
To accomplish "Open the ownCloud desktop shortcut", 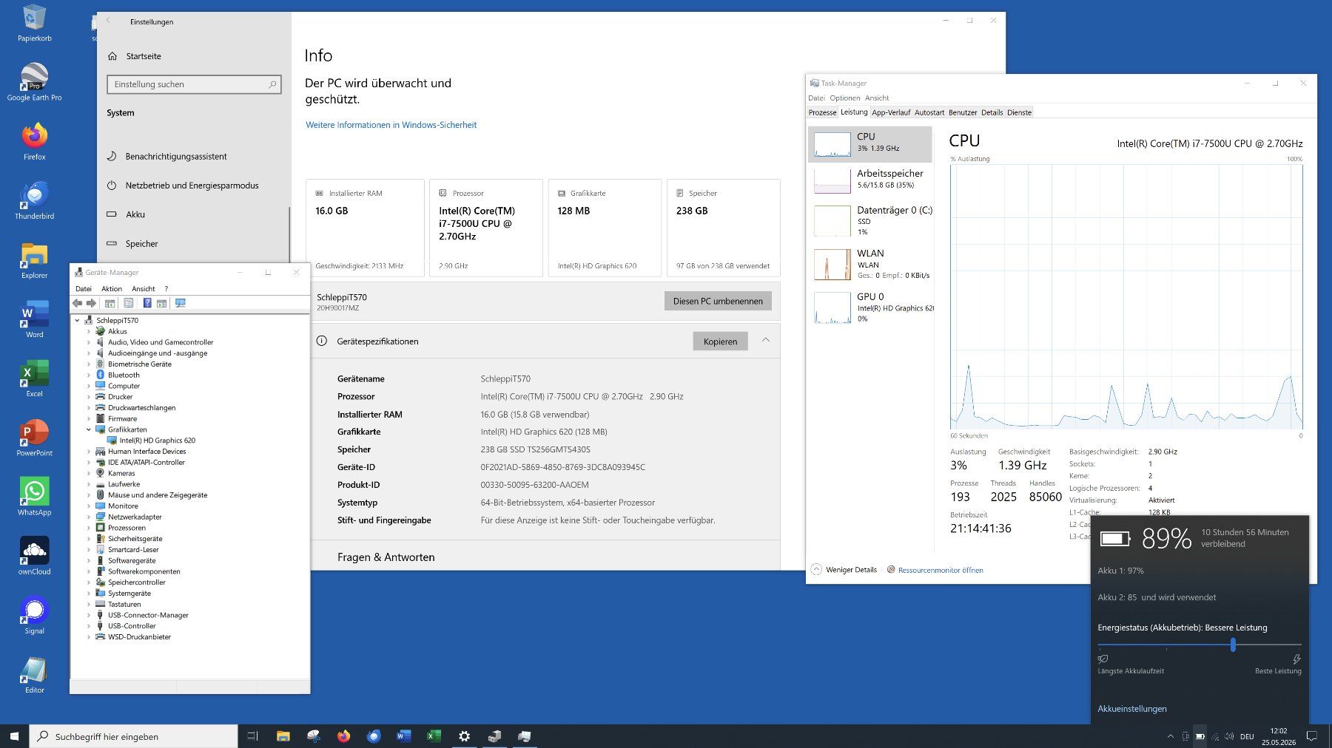I will pyautogui.click(x=35, y=556).
